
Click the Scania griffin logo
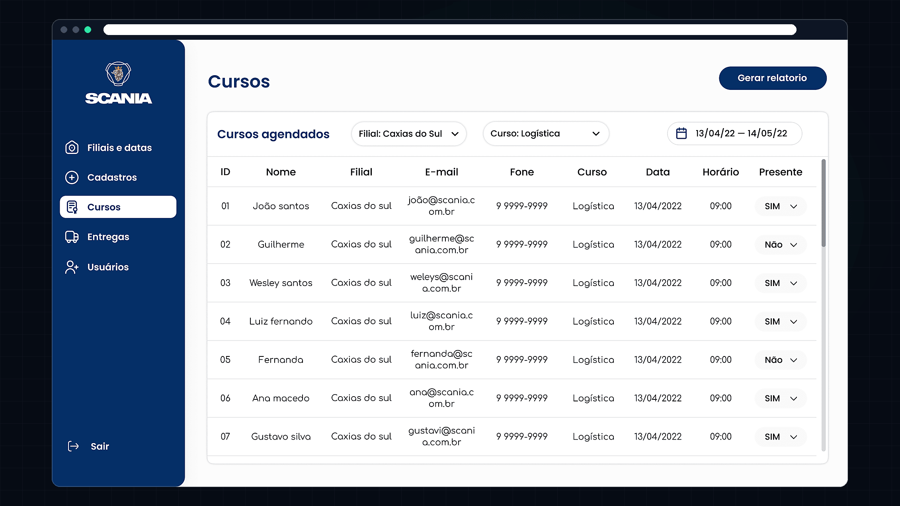point(118,74)
